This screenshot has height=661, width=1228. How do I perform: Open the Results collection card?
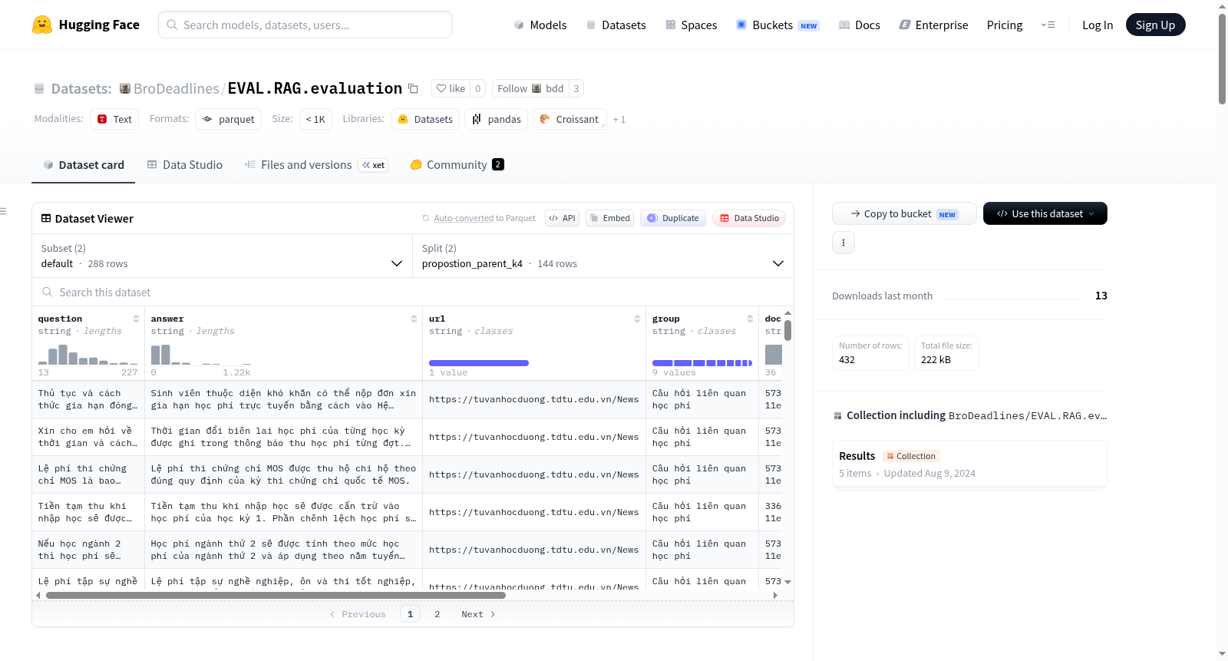coord(969,464)
